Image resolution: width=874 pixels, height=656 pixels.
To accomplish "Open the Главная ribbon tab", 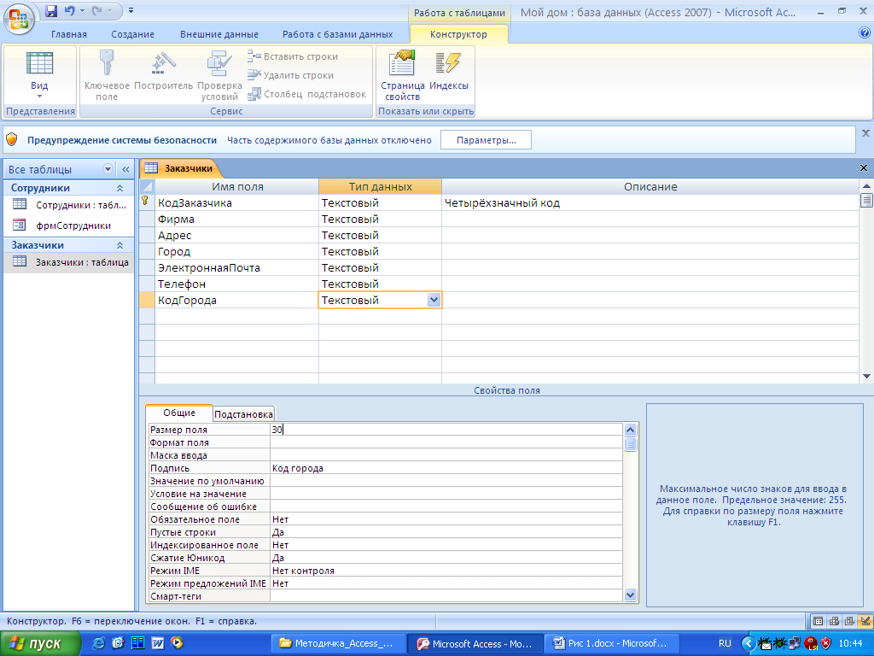I will pyautogui.click(x=69, y=34).
